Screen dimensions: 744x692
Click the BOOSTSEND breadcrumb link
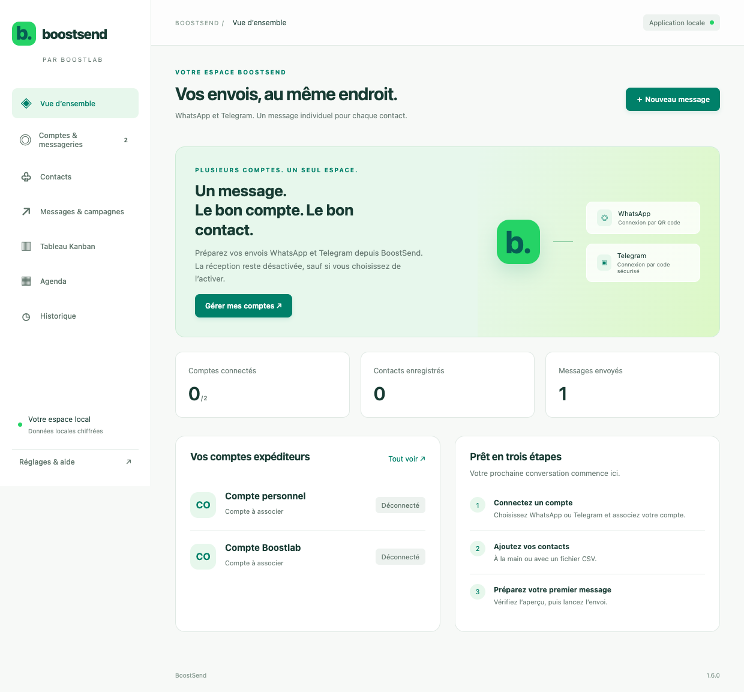tap(197, 23)
